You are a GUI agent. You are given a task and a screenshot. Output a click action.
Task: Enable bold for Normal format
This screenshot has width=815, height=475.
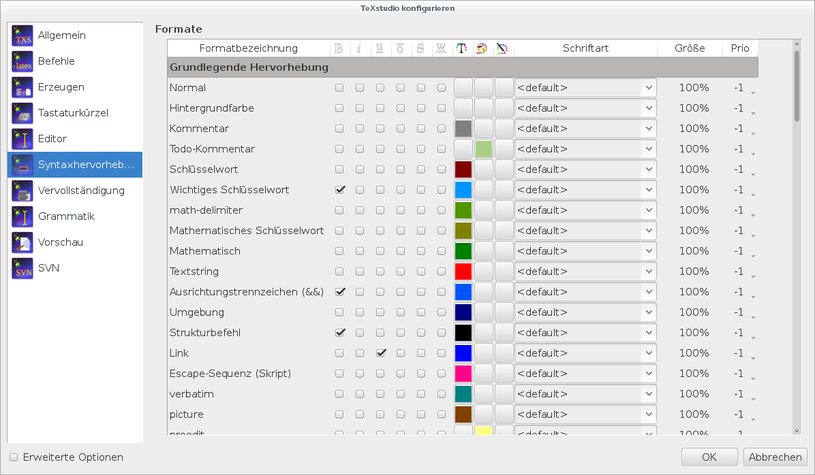339,88
